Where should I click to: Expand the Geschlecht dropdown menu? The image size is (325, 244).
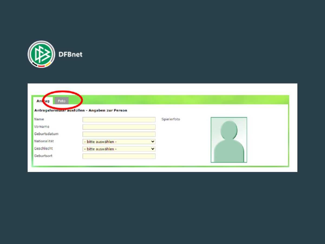(x=119, y=149)
